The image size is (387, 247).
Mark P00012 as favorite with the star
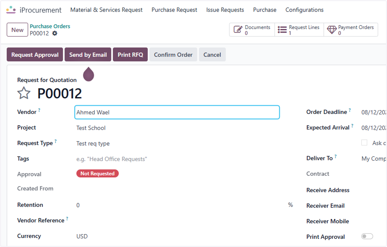(x=24, y=93)
